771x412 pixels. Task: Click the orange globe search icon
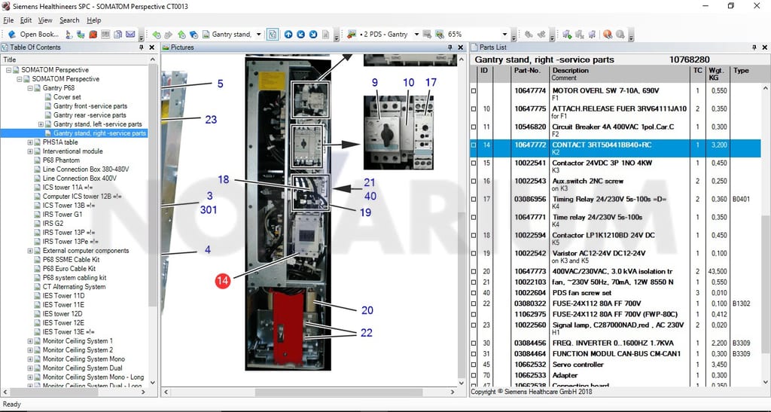pos(608,35)
